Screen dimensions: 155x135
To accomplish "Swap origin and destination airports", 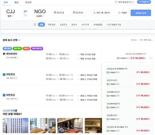I will 25,15.
